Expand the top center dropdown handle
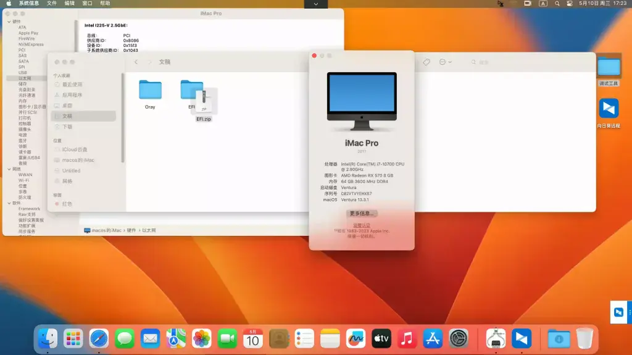 point(315,4)
